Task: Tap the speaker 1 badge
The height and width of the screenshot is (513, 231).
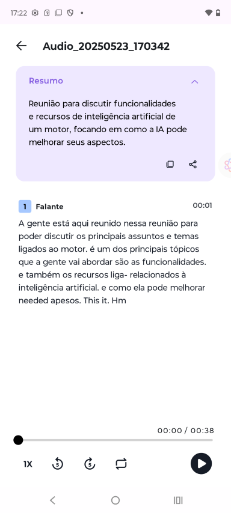Action: click(x=25, y=207)
